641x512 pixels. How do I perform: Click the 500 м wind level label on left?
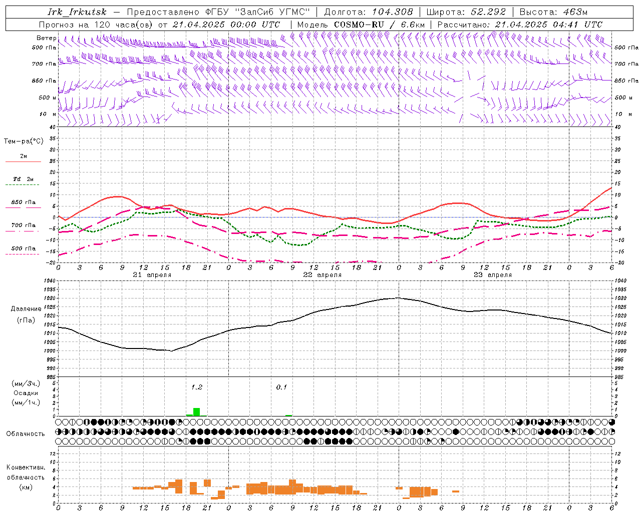48,97
